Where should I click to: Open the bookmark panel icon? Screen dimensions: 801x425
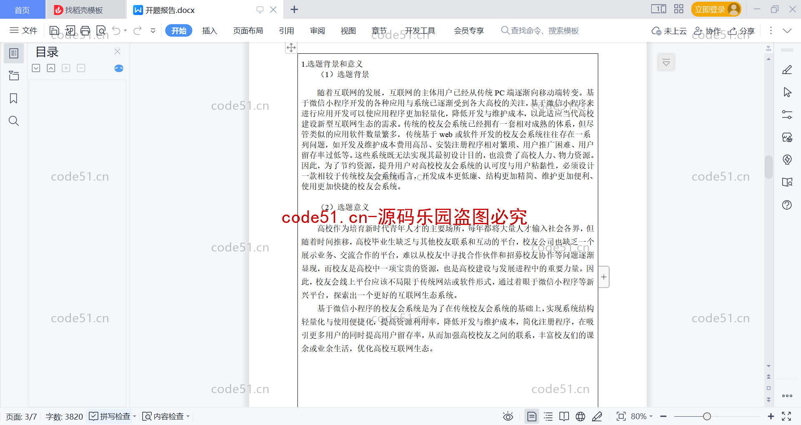[x=14, y=98]
